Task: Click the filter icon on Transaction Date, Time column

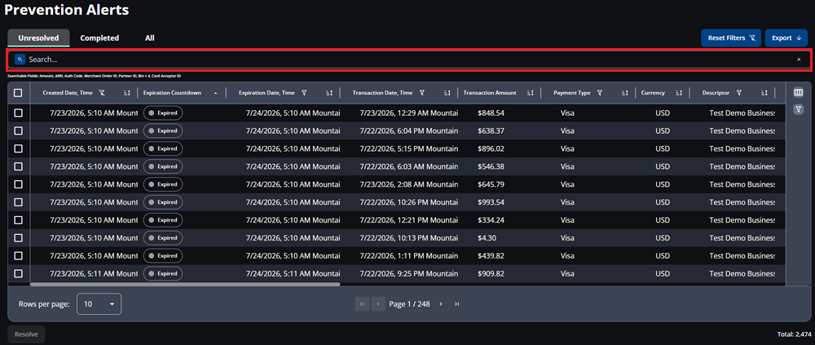Action: [x=422, y=93]
